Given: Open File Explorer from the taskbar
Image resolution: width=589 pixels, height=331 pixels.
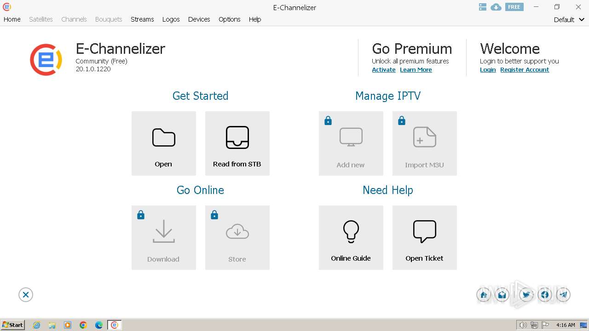Looking at the screenshot, I should click(x=52, y=325).
